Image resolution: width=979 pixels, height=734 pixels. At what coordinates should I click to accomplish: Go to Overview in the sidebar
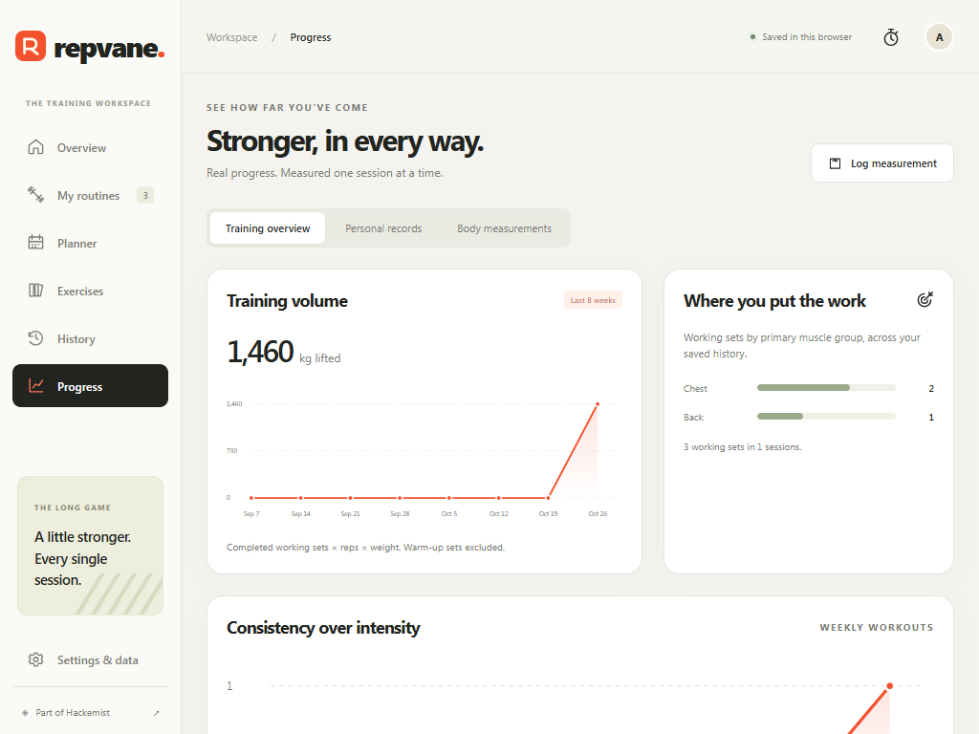[91, 147]
